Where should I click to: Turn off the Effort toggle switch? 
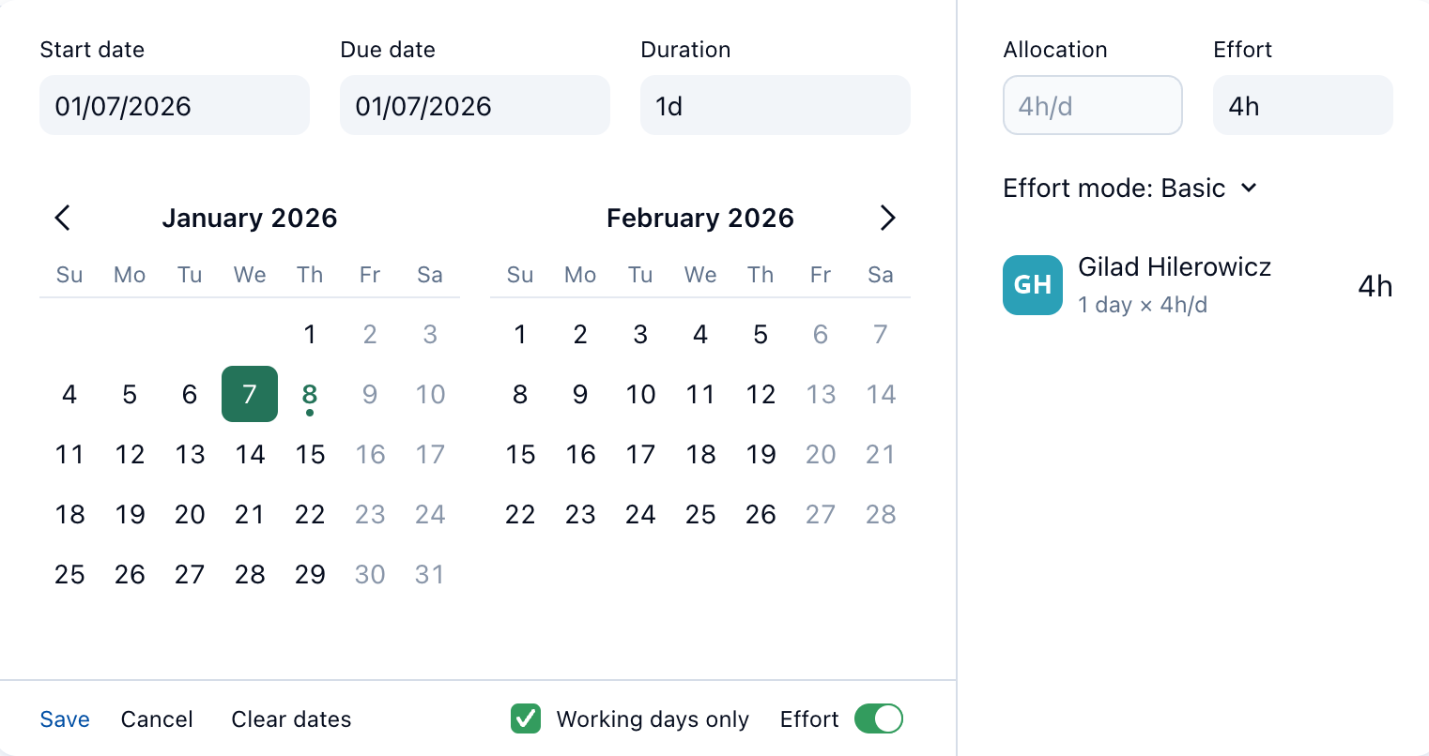878,719
